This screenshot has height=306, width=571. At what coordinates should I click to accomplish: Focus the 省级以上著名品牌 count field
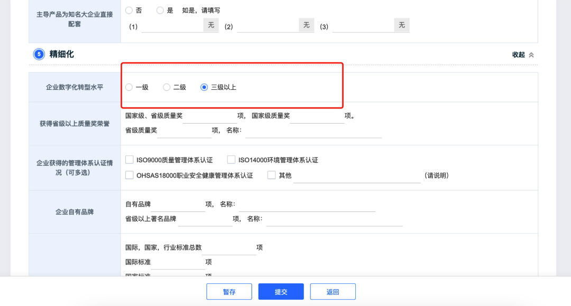point(205,219)
